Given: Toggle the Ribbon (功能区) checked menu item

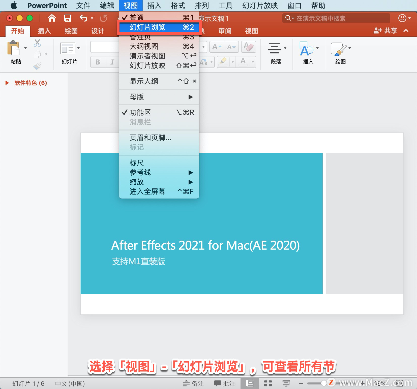Looking at the screenshot, I should point(159,112).
